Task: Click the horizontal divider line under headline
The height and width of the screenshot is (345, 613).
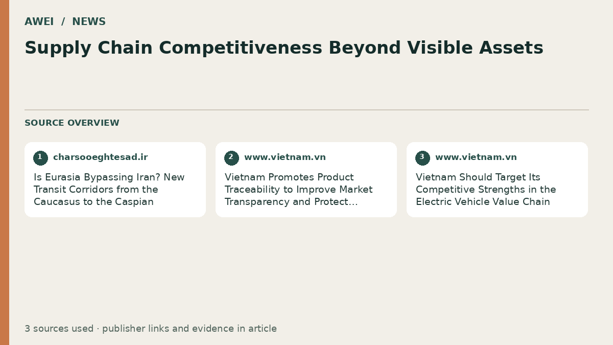Action: coord(306,110)
